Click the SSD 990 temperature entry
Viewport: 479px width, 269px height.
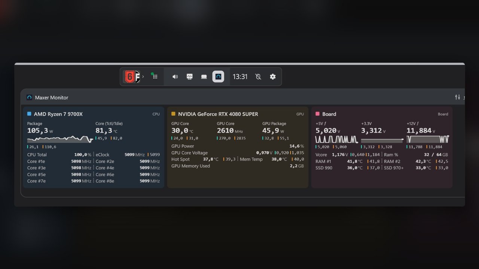(348, 168)
